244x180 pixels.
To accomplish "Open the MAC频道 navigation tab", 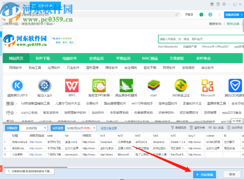I will coord(150,59).
